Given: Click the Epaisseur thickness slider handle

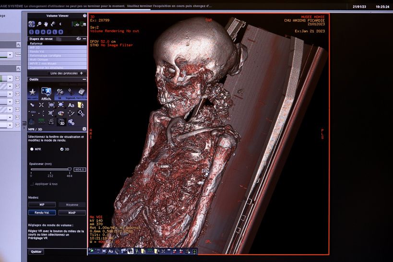Looking at the screenshot, I should coord(70,169).
